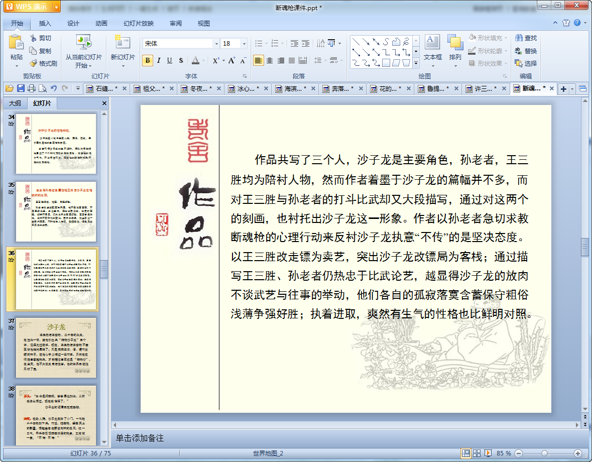Open the Review (审阅) ribbon tab
The width and height of the screenshot is (592, 462).
point(176,24)
